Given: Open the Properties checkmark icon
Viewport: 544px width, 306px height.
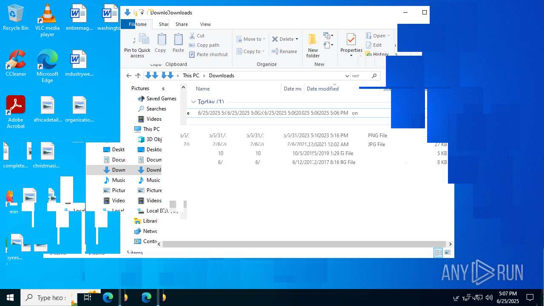Looking at the screenshot, I should pyautogui.click(x=351, y=40).
